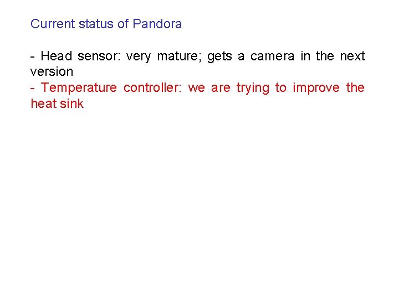
Task: Click the word 'gets' in first bullet
Action: (x=219, y=57)
